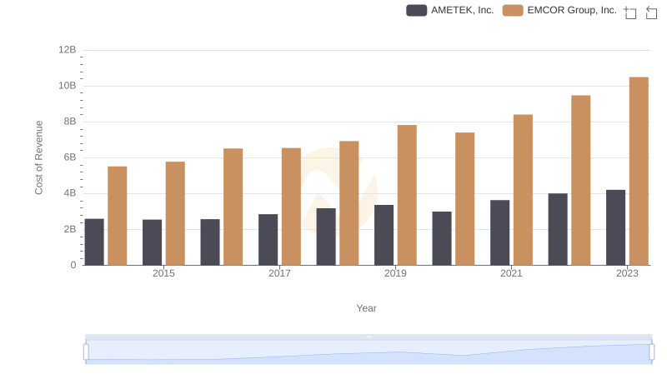Image resolution: width=667 pixels, height=384 pixels.
Task: Click the 12B y-axis label
Action: (x=68, y=50)
